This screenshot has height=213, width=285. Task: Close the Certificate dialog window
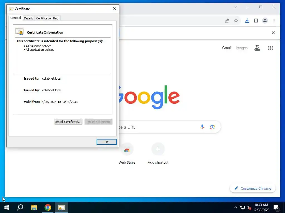(x=114, y=9)
